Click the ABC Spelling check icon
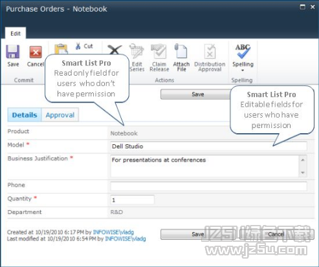 [243, 51]
